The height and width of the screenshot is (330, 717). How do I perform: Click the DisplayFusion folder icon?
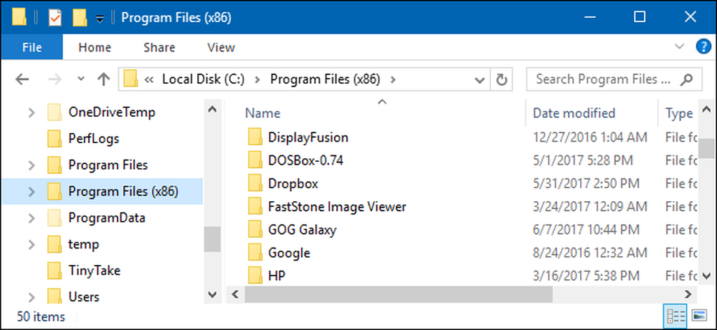[x=255, y=137]
